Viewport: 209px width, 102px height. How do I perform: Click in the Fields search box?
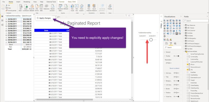[x=196, y=21]
